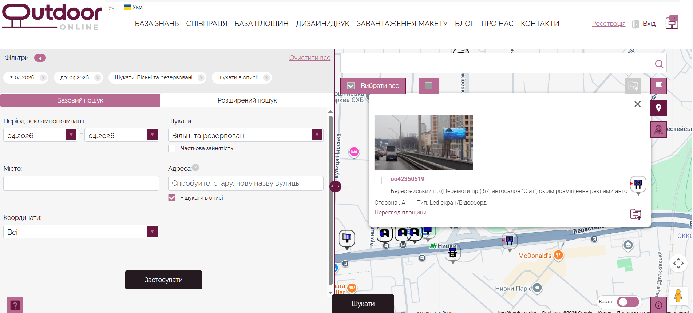Toggle the 'Вибрати все' checkbox

(x=351, y=86)
